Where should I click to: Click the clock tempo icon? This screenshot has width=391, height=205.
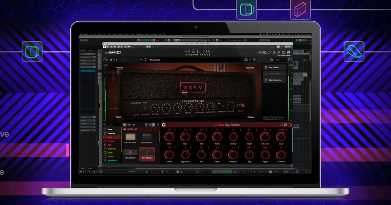[271, 60]
